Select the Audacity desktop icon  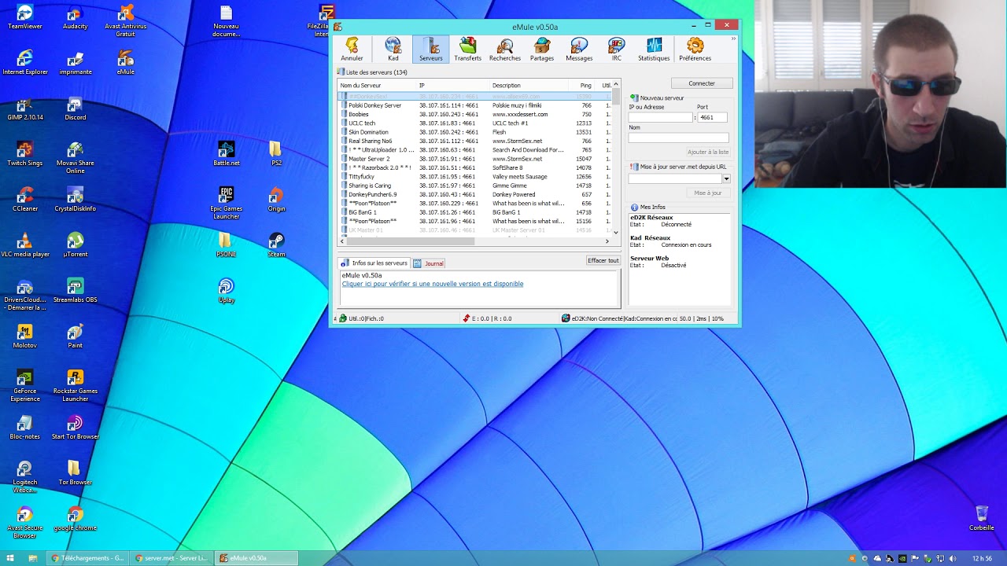(75, 18)
